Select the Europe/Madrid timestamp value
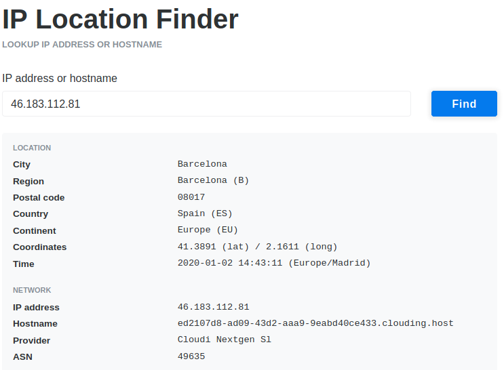 274,263
